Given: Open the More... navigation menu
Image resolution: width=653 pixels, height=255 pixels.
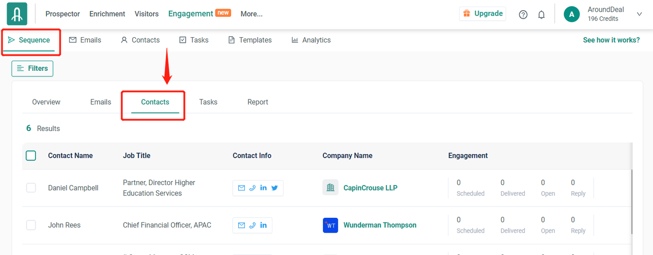Looking at the screenshot, I should pos(251,14).
